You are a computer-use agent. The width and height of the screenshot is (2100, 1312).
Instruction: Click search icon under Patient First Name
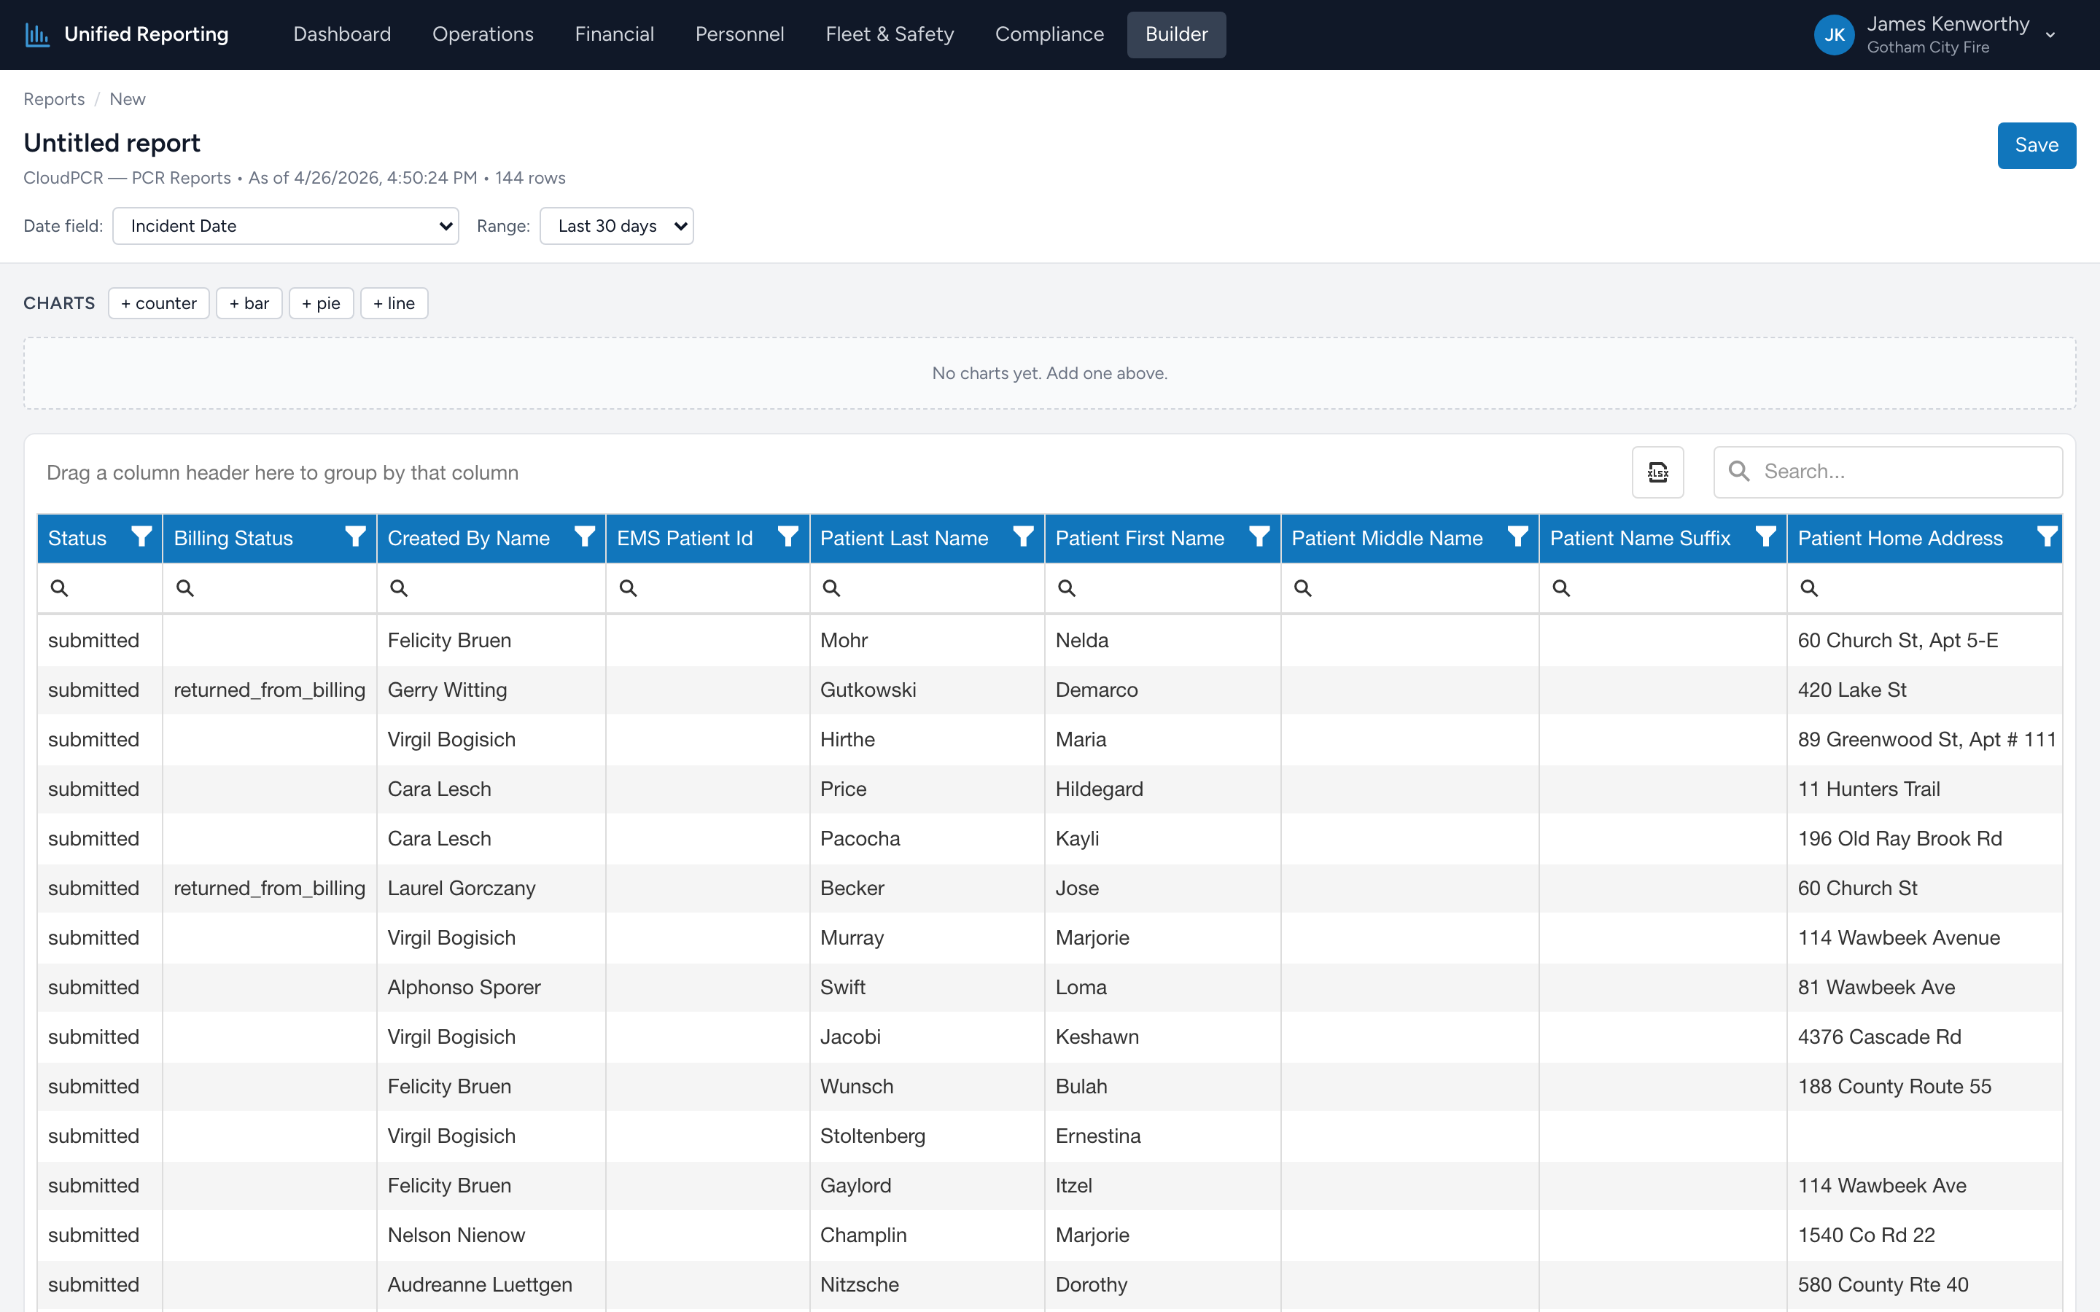(x=1067, y=588)
